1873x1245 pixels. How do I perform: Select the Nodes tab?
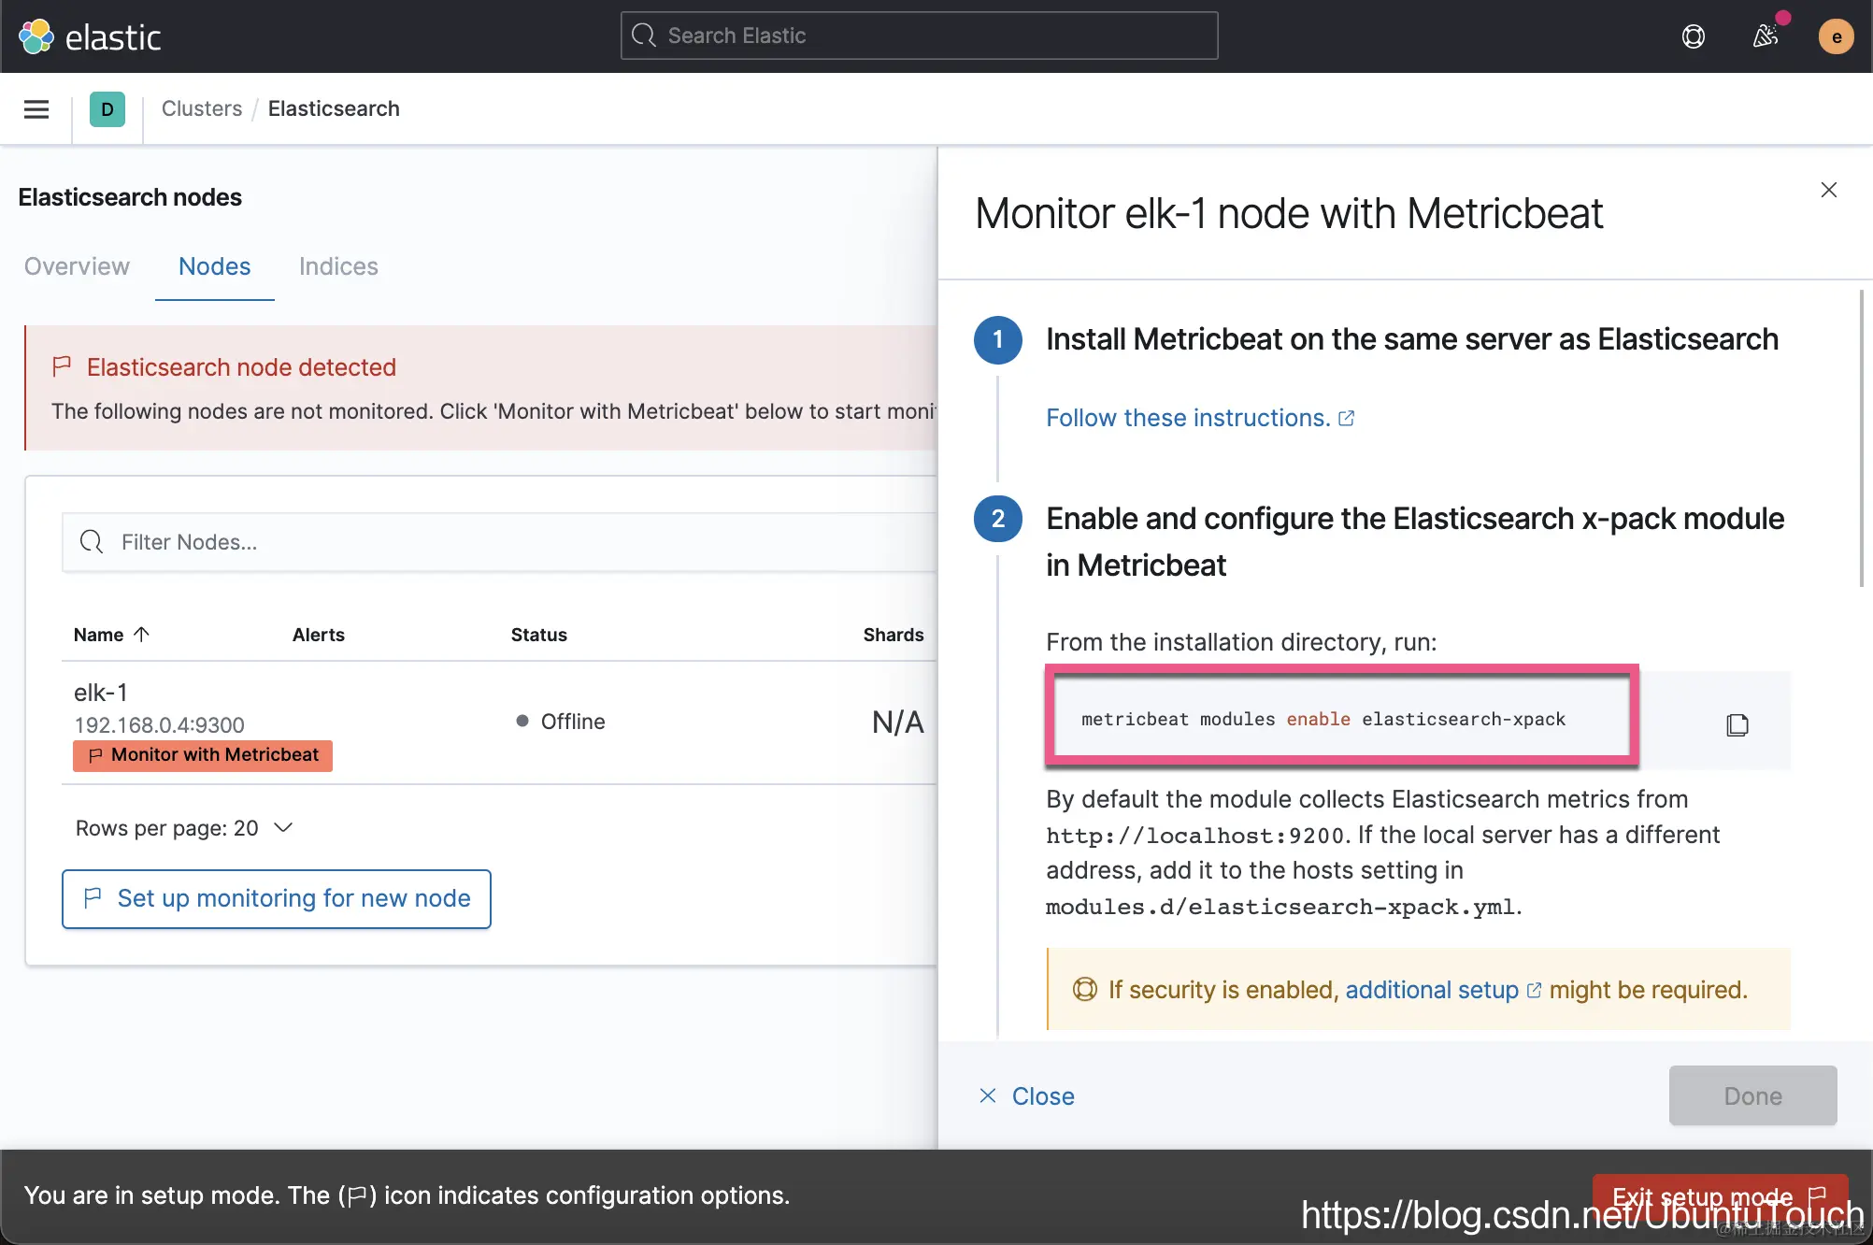pyautogui.click(x=214, y=266)
